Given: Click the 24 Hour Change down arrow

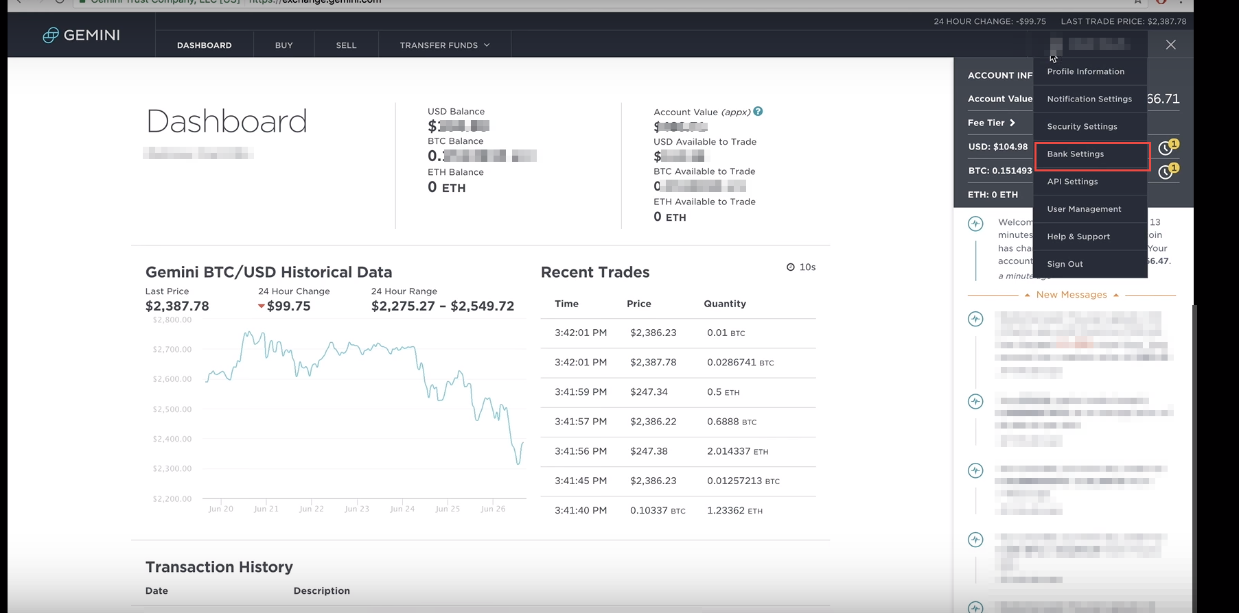Looking at the screenshot, I should tap(262, 306).
